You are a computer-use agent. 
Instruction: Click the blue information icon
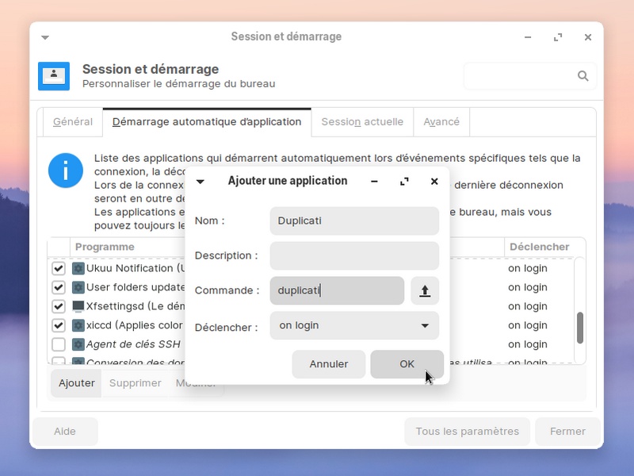[x=66, y=171]
